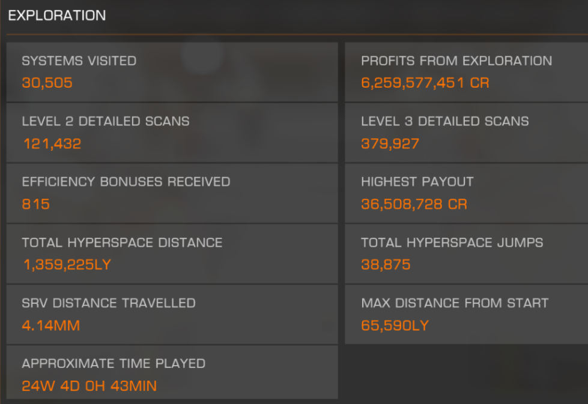Viewport: 588px width, 404px height.
Task: Select the 121,432 scans value
Action: pyautogui.click(x=52, y=143)
